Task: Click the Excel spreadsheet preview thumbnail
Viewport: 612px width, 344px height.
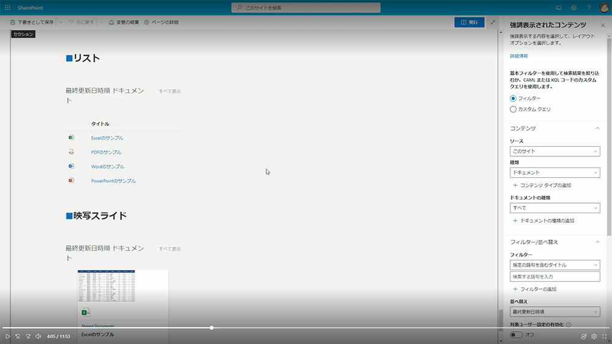Action: click(106, 286)
